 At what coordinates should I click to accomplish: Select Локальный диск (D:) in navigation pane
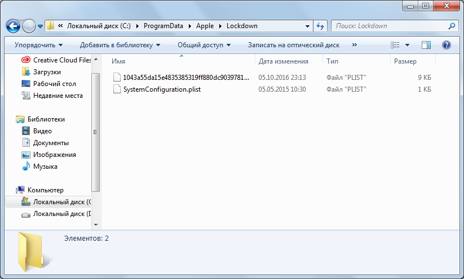(61, 214)
